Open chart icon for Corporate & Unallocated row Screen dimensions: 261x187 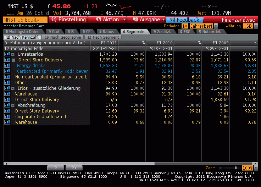pos(7,116)
